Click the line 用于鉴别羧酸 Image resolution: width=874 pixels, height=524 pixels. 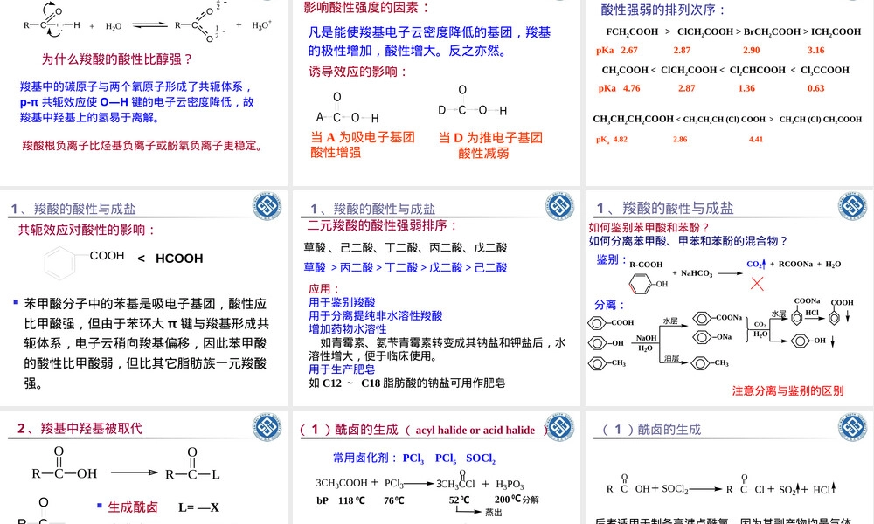[342, 302]
